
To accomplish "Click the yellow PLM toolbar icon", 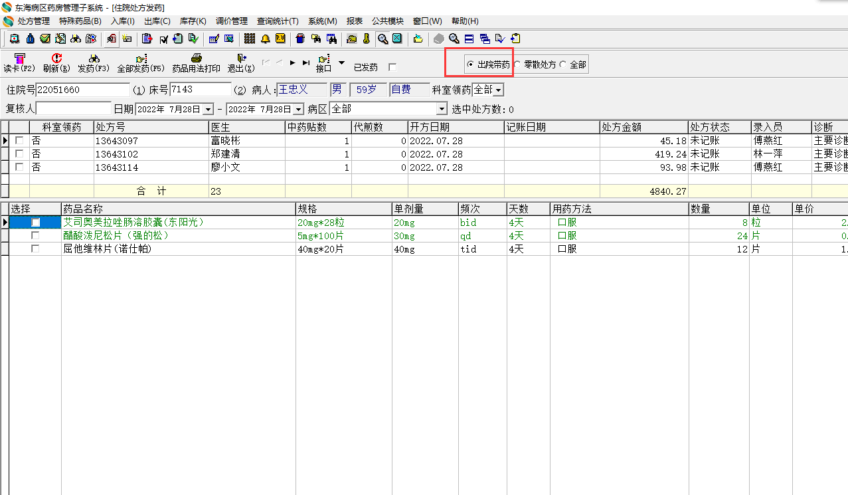I will (x=280, y=39).
